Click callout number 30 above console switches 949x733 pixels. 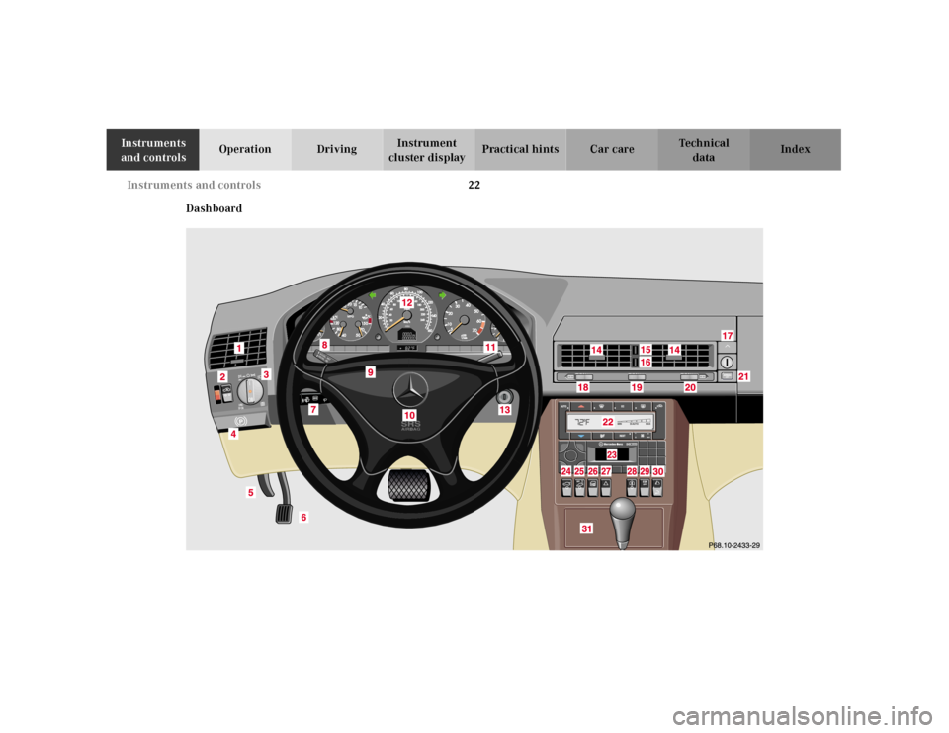(x=658, y=471)
